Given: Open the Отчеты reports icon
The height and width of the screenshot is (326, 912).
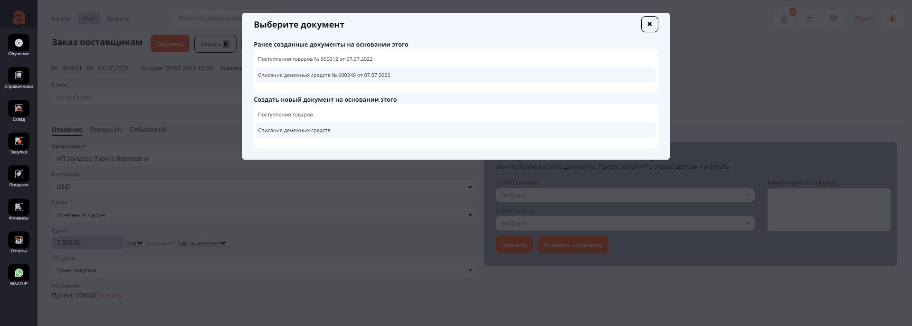Looking at the screenshot, I should [x=19, y=240].
